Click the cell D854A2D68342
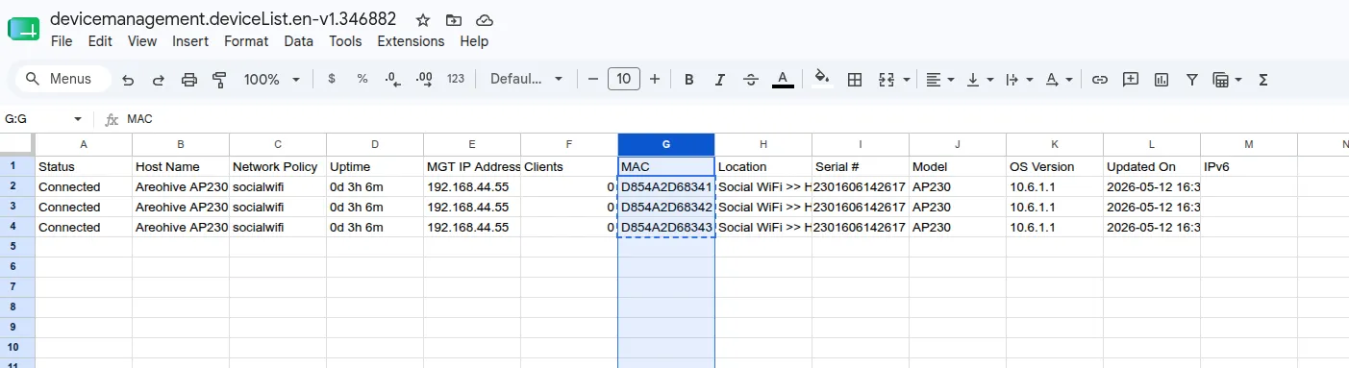The width and height of the screenshot is (1349, 368). (666, 207)
